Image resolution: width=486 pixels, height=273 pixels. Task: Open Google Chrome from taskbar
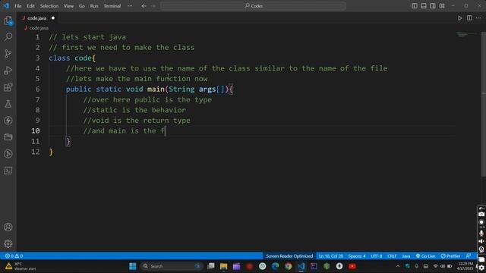click(x=289, y=266)
